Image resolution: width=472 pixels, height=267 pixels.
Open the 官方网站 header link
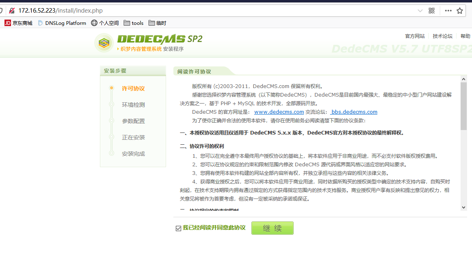click(415, 36)
